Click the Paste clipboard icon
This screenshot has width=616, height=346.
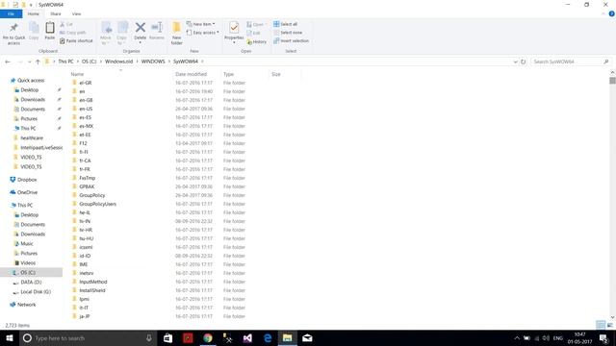50,28
